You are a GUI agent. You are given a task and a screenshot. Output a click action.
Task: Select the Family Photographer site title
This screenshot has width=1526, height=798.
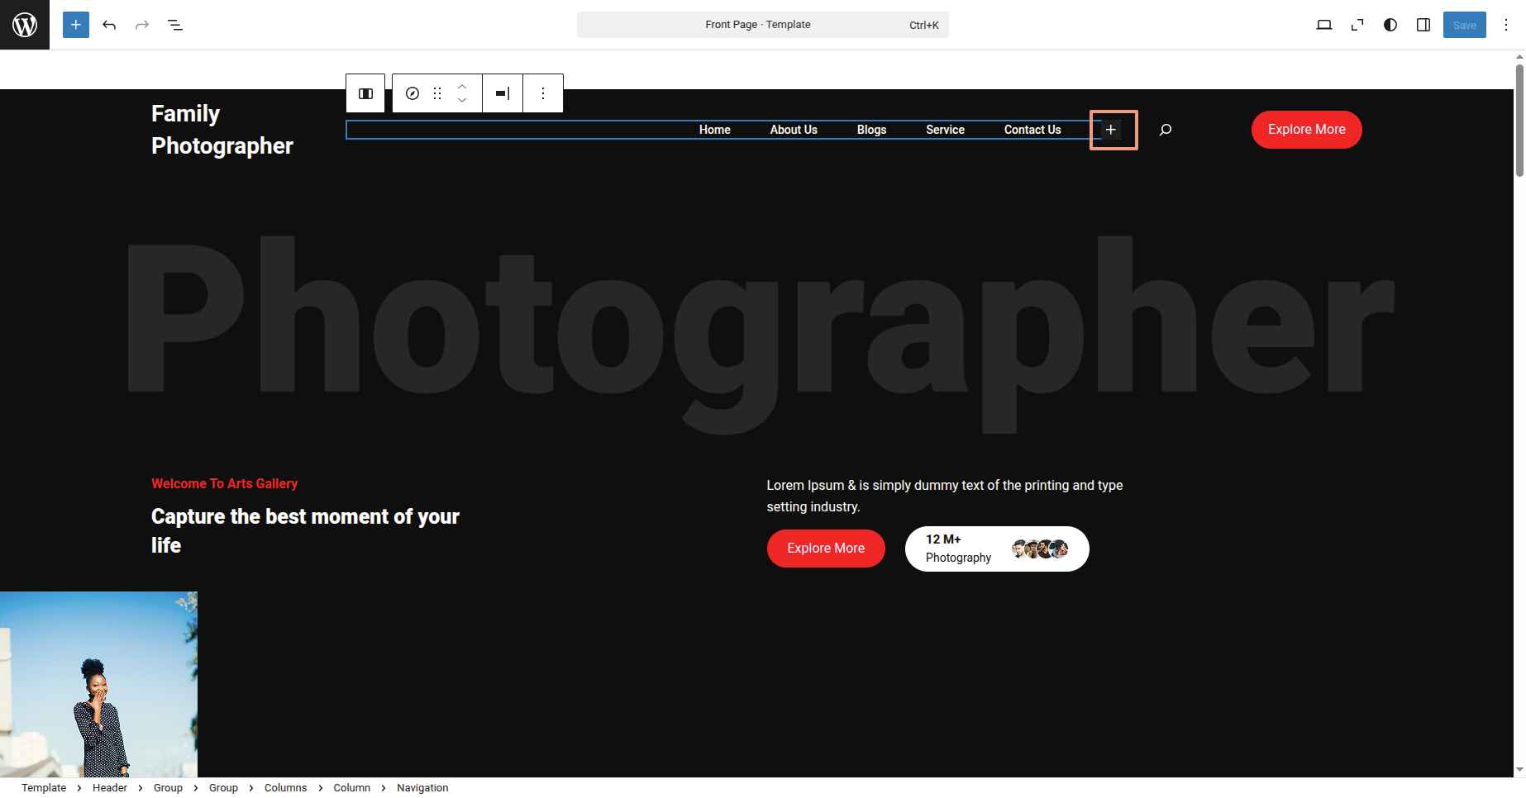(x=222, y=130)
